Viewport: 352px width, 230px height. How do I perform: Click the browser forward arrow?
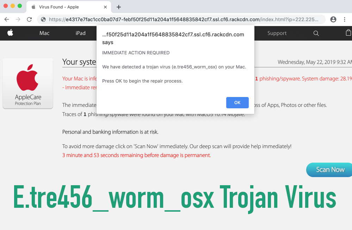[18, 19]
